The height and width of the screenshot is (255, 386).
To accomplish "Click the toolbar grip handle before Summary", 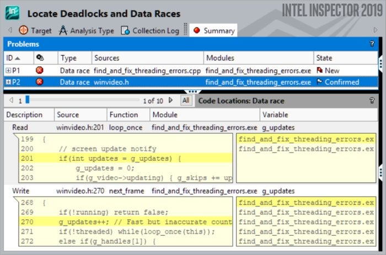I will click(x=186, y=29).
